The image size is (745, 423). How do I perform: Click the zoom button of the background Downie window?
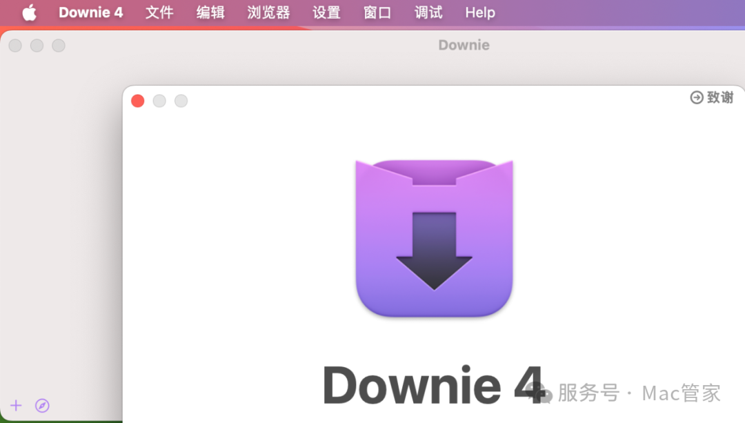coord(59,46)
